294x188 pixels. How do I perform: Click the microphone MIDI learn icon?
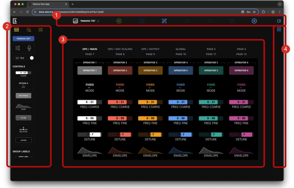point(29,48)
